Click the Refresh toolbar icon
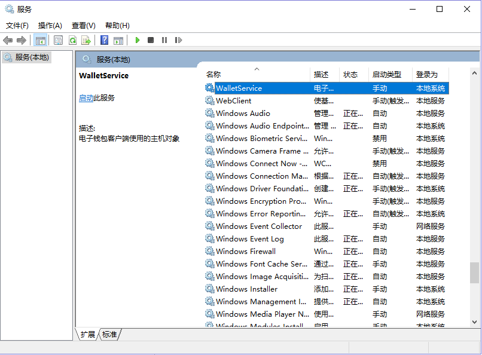This screenshot has height=355, width=482. click(x=72, y=40)
